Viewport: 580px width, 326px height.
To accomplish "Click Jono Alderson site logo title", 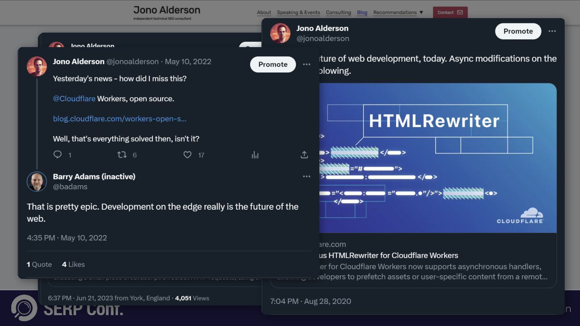I will (167, 10).
